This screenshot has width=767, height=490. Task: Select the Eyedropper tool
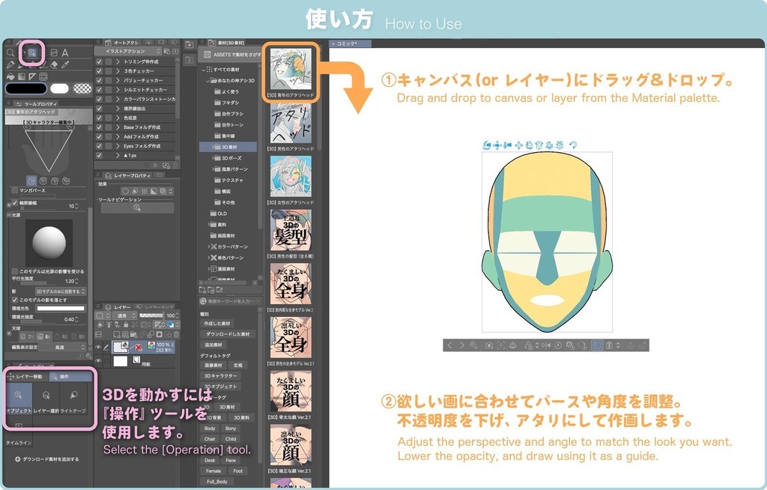pyautogui.click(x=65, y=64)
